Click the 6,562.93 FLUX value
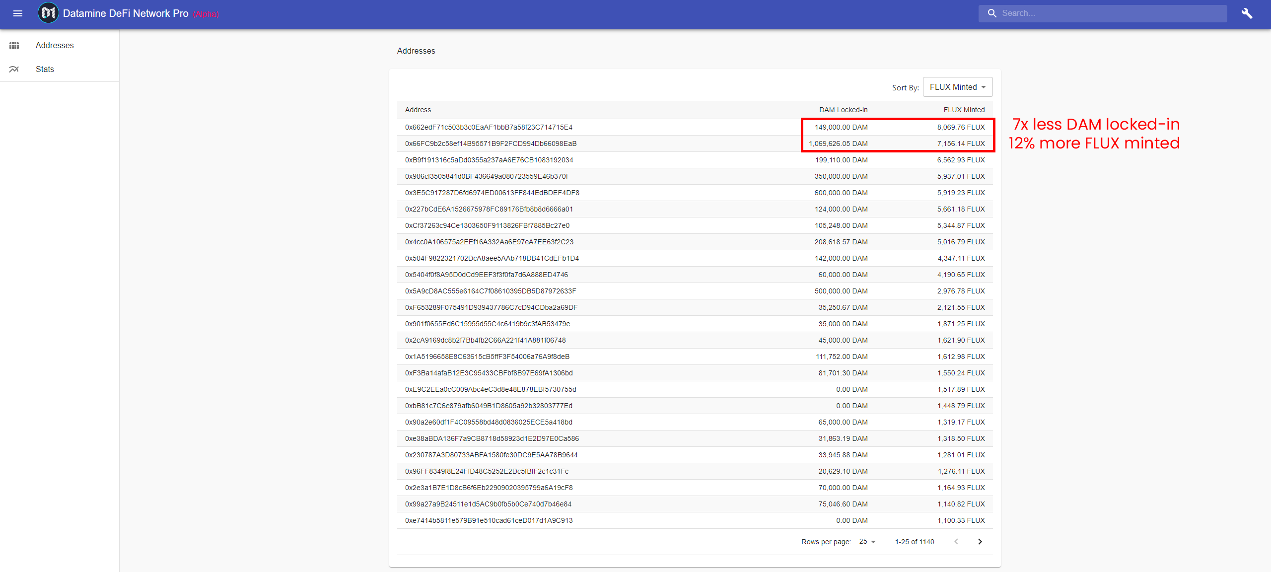The height and width of the screenshot is (572, 1271). (x=961, y=160)
